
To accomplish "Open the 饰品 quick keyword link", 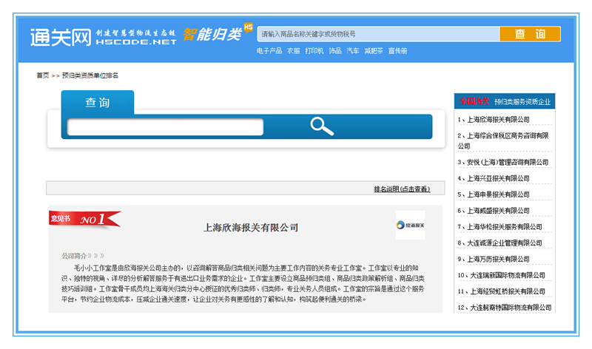I will (335, 51).
